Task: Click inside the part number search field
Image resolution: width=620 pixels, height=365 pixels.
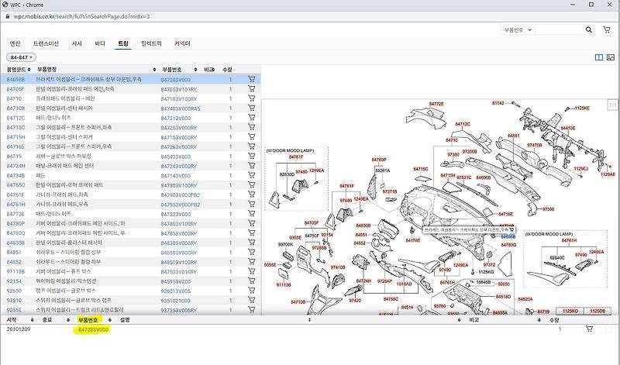Action: coord(559,29)
